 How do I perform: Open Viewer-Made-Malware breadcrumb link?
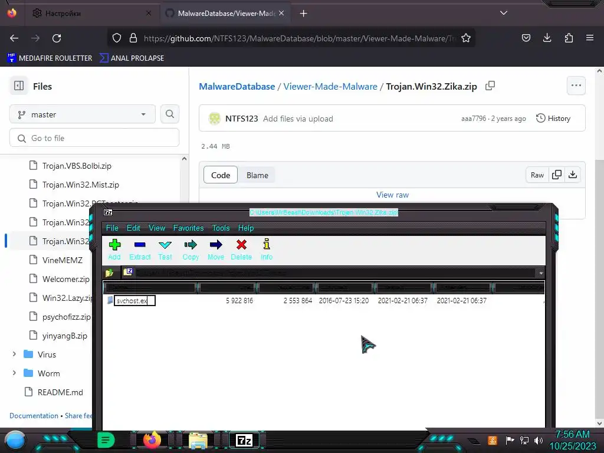coord(330,86)
